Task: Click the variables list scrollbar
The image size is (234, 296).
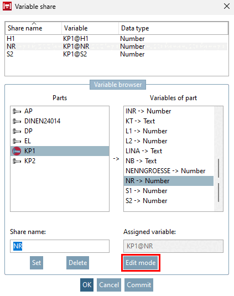Action: click(x=219, y=159)
